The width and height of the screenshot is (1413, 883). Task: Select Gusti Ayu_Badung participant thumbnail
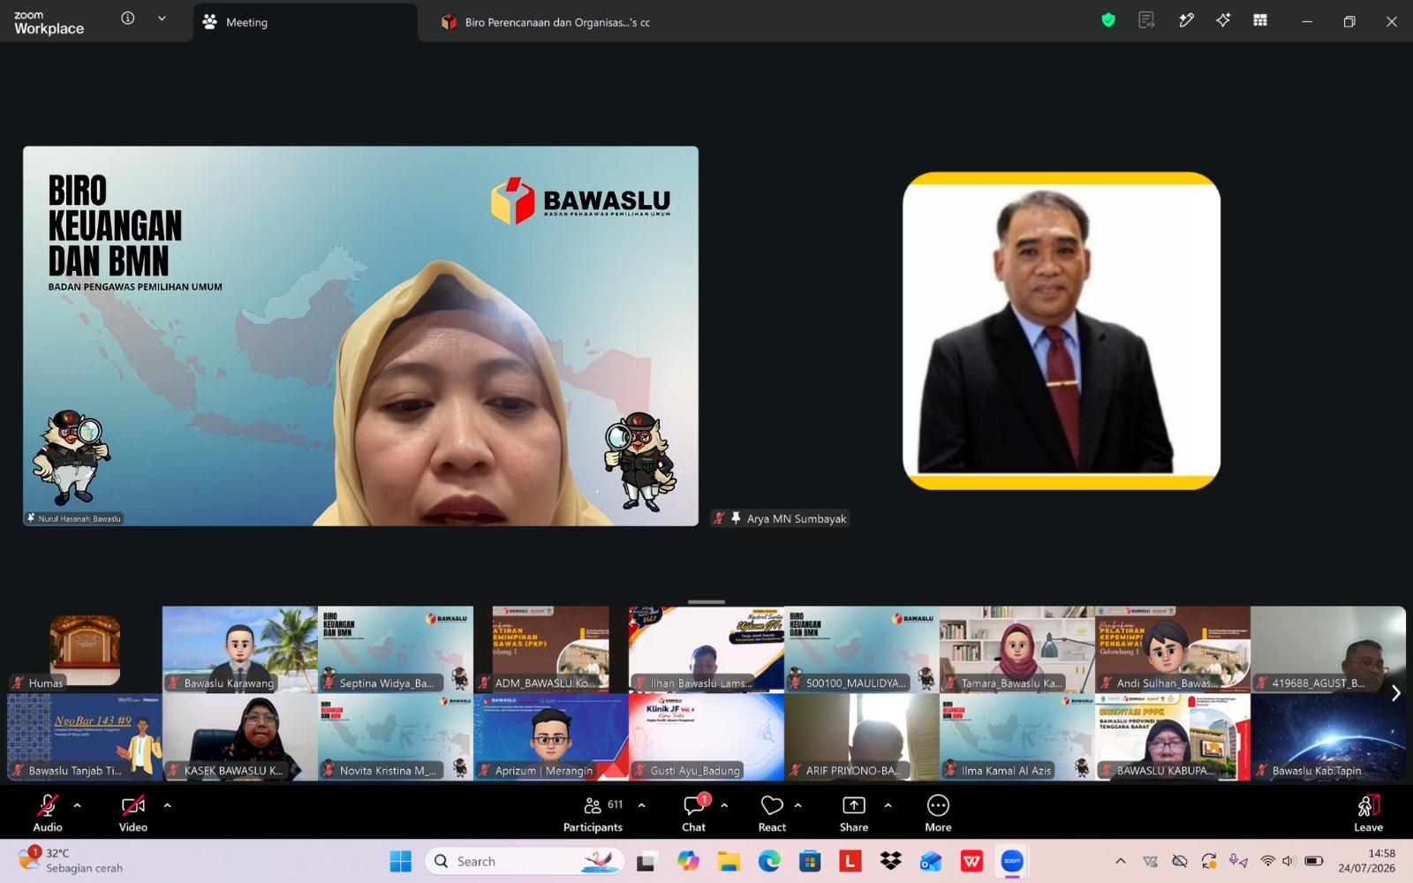pos(706,737)
